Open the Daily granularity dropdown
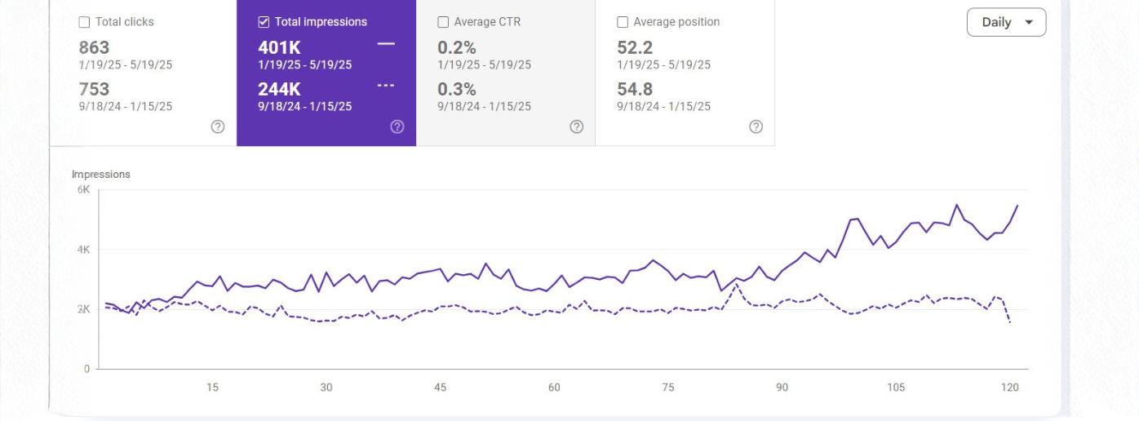The image size is (1139, 421). click(x=1006, y=22)
